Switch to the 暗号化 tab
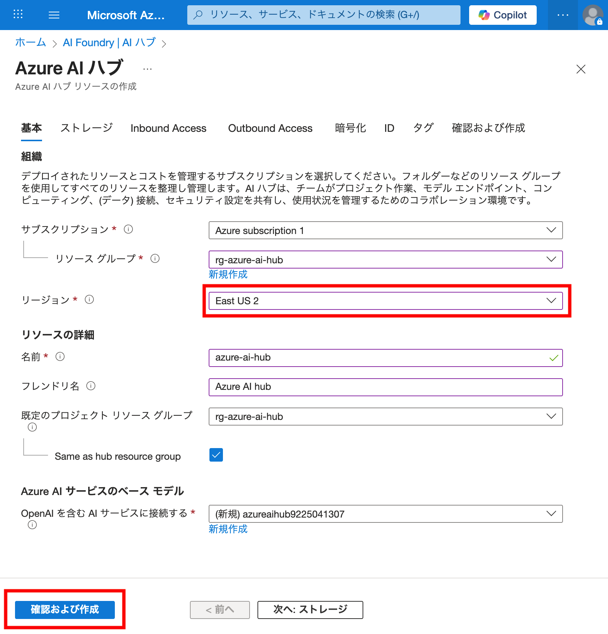 351,128
